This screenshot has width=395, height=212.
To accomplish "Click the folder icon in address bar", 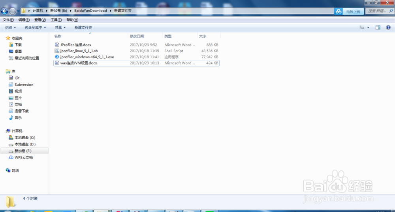I will coord(23,11).
